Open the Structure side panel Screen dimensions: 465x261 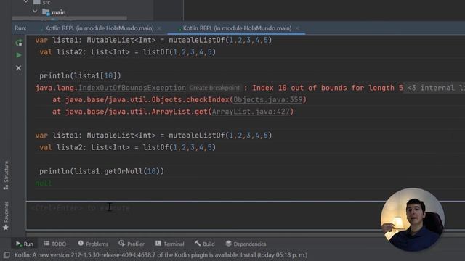6,175
